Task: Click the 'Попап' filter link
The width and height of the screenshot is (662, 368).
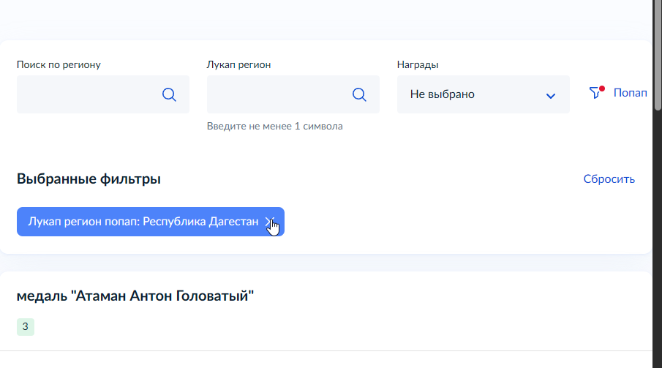Action: point(630,93)
